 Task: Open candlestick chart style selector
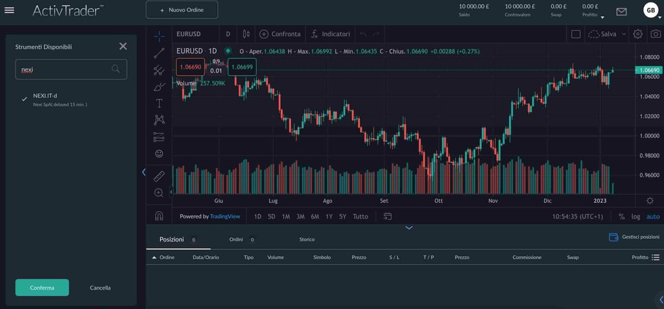coord(246,34)
